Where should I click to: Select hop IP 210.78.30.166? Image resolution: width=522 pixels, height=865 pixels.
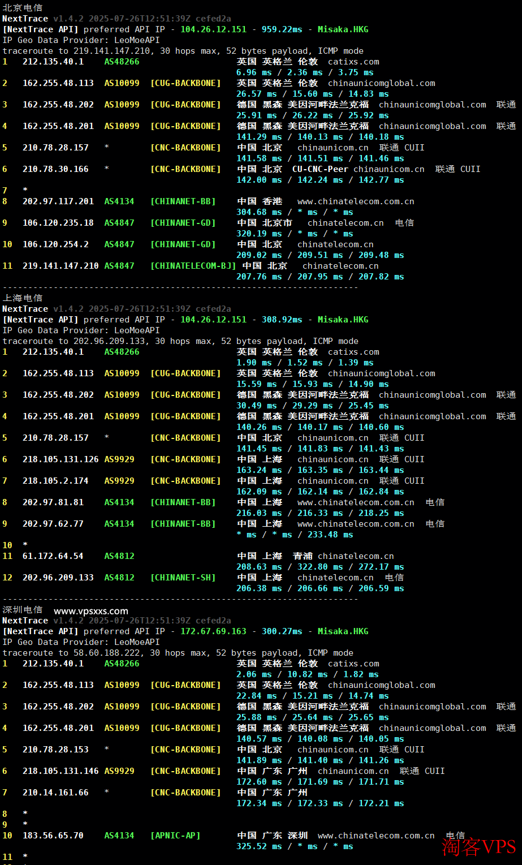click(55, 169)
